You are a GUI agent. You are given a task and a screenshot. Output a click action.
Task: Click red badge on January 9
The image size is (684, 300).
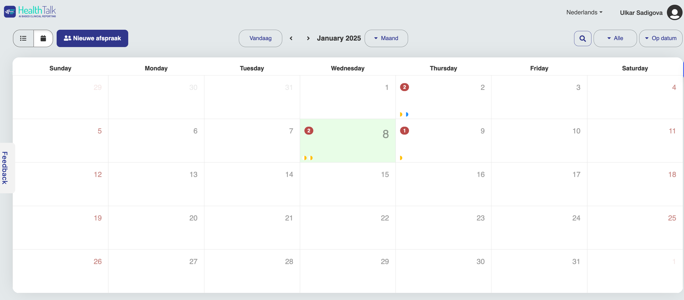(404, 131)
